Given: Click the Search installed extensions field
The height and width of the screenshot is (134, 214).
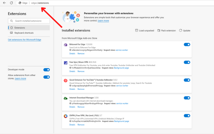Looking at the screenshot, I should coord(29,21).
